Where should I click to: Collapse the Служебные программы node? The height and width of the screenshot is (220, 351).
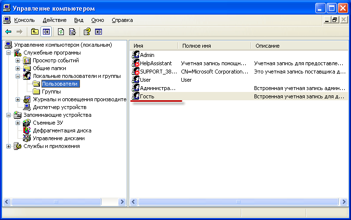8,53
